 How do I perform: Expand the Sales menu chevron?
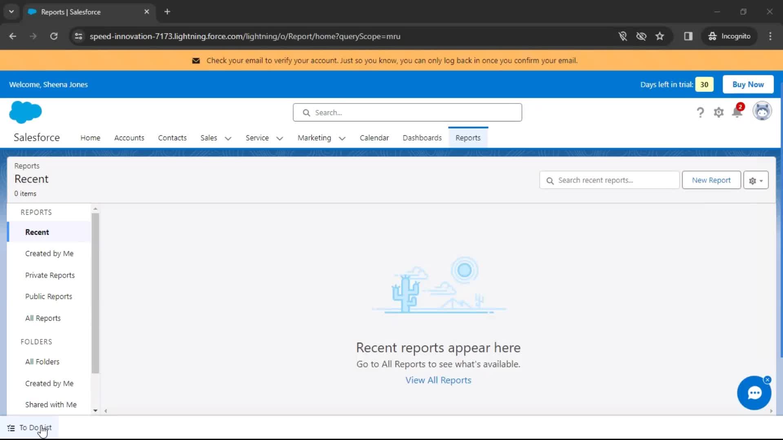pos(228,139)
